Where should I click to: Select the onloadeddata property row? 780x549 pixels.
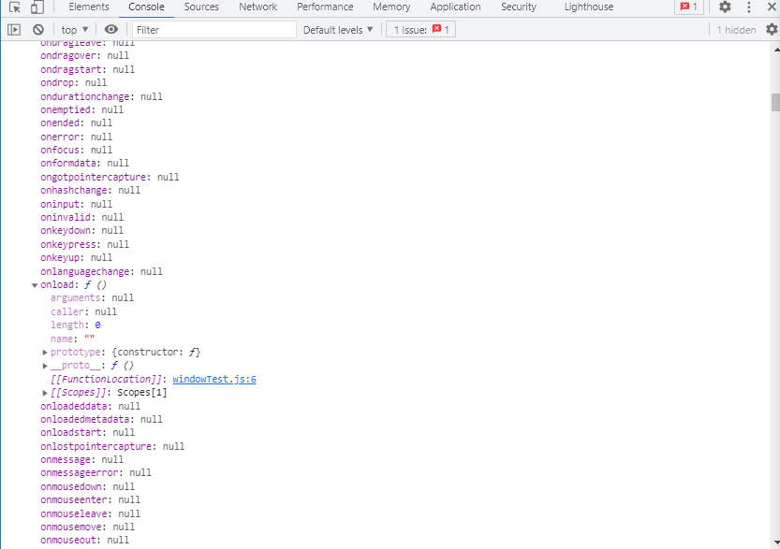[91, 407]
